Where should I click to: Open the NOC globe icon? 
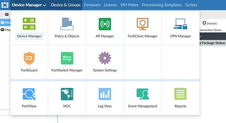(x=67, y=94)
